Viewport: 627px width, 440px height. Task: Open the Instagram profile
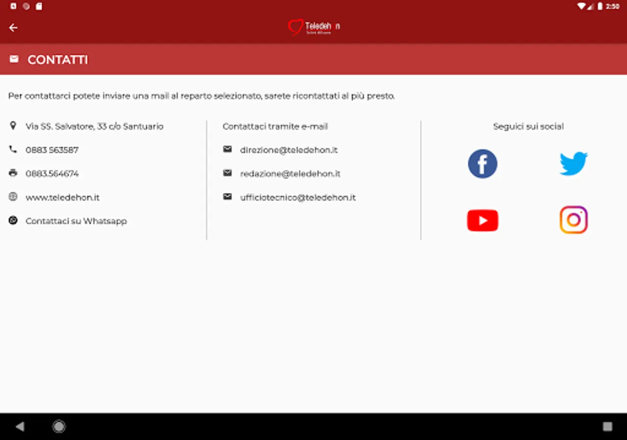574,220
